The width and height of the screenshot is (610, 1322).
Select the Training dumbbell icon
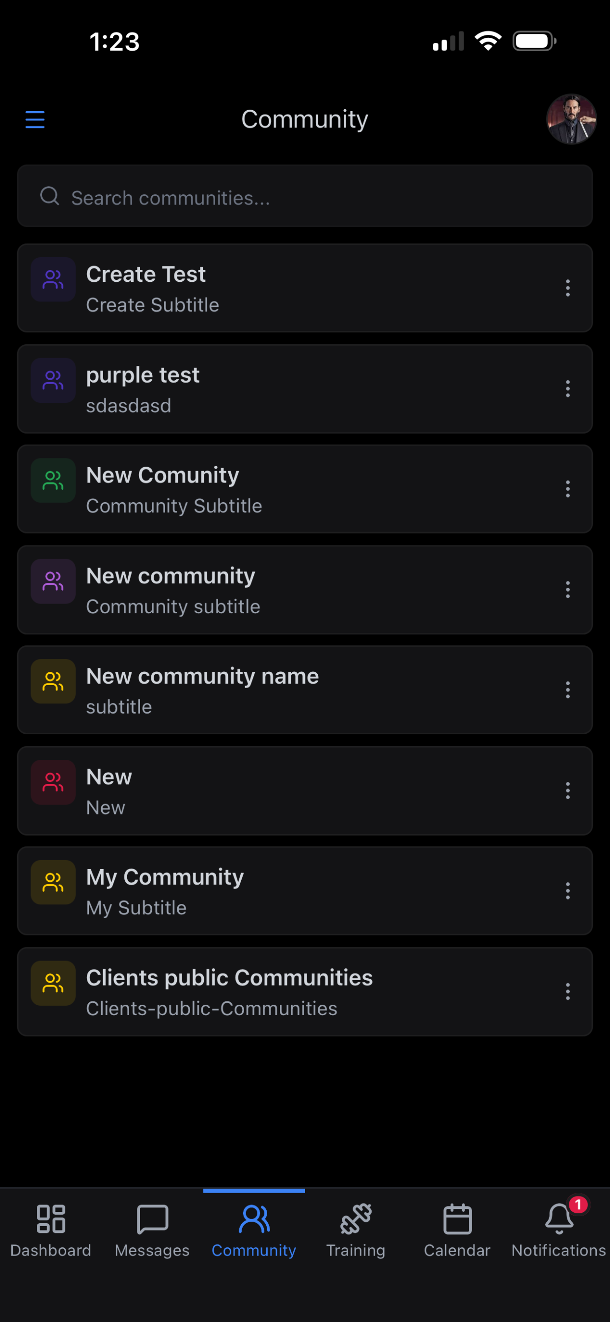pyautogui.click(x=356, y=1219)
